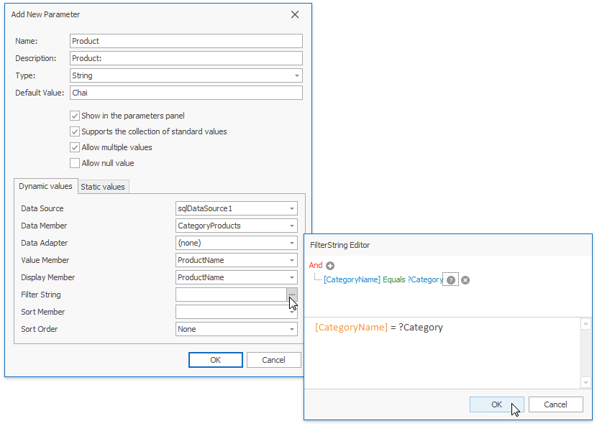
Task: Remove the CategoryName filter condition
Action: (x=465, y=280)
